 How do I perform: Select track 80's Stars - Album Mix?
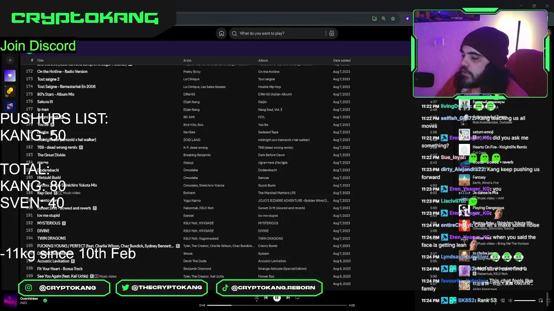pyautogui.click(x=56, y=94)
